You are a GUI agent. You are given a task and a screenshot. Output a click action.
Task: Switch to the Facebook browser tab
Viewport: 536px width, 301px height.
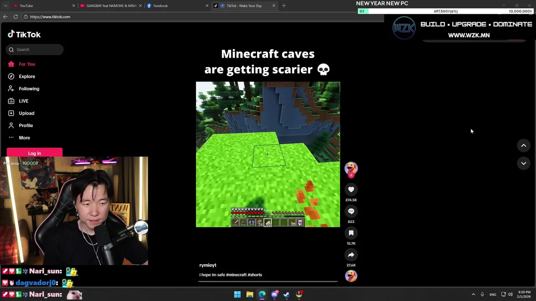[x=177, y=5]
